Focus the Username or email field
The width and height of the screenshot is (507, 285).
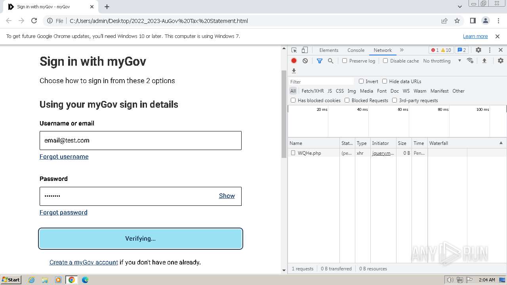[141, 141]
